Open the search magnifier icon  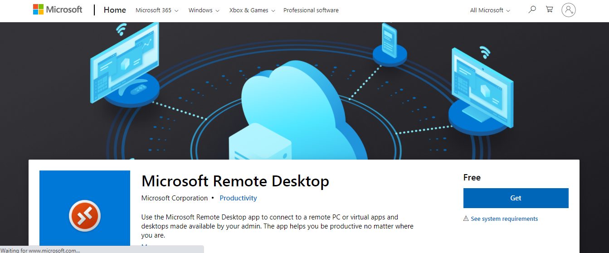pyautogui.click(x=532, y=9)
